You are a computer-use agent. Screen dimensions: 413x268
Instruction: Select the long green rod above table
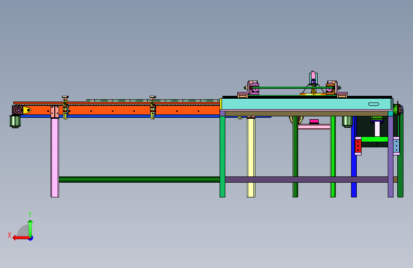292,88
